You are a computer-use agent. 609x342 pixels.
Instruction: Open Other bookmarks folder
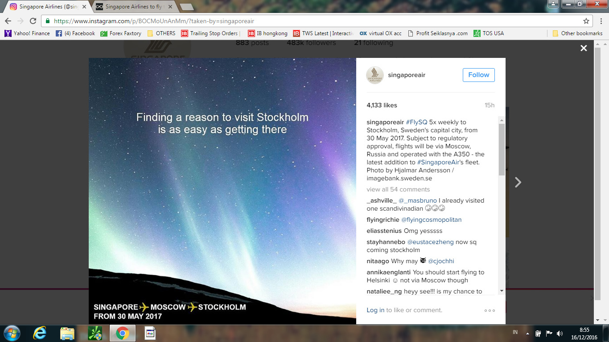(x=578, y=33)
